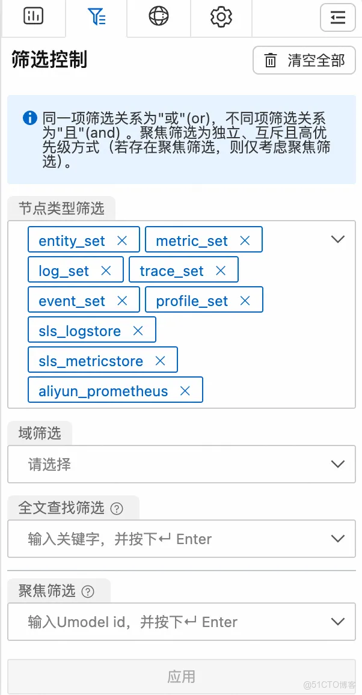Open the dashboard panel icon in the top bar
Viewport: 362px width, 695px height.
pyautogui.click(x=34, y=18)
